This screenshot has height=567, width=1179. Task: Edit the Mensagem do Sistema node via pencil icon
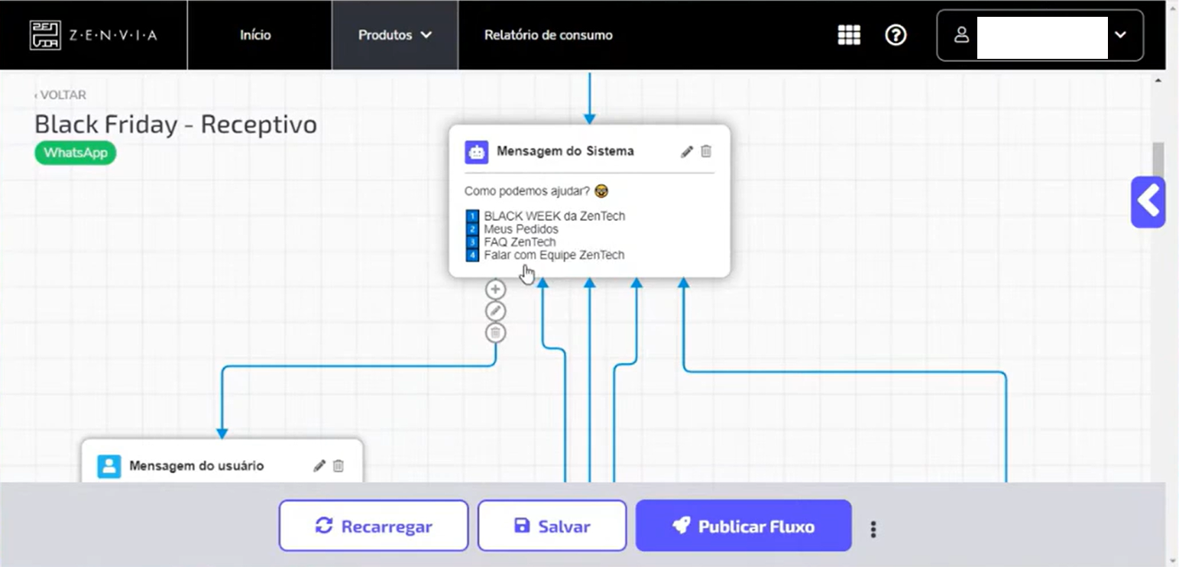[687, 151]
